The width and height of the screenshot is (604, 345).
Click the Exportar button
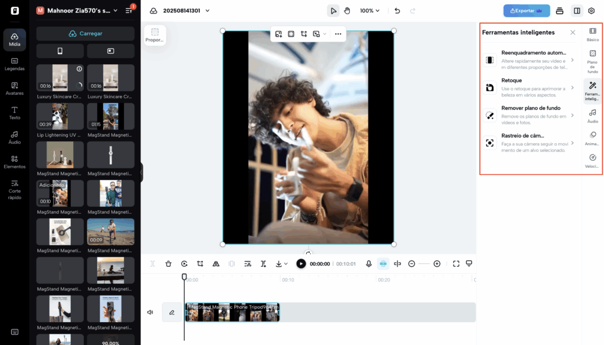526,11
